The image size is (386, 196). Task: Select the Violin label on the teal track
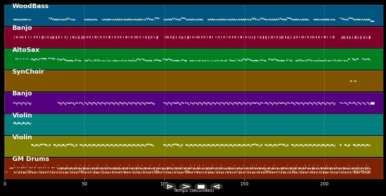(x=22, y=116)
